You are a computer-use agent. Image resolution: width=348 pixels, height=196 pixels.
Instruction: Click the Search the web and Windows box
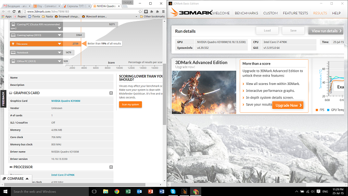50,191
